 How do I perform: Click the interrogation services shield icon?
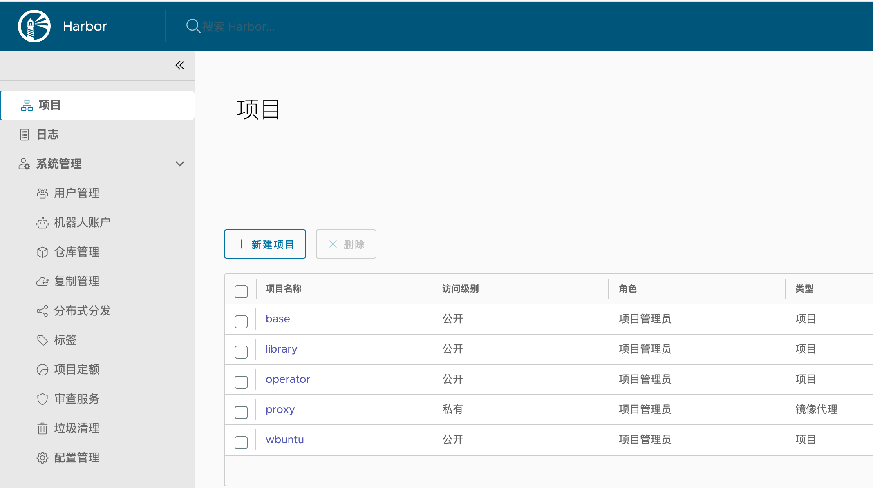point(43,399)
